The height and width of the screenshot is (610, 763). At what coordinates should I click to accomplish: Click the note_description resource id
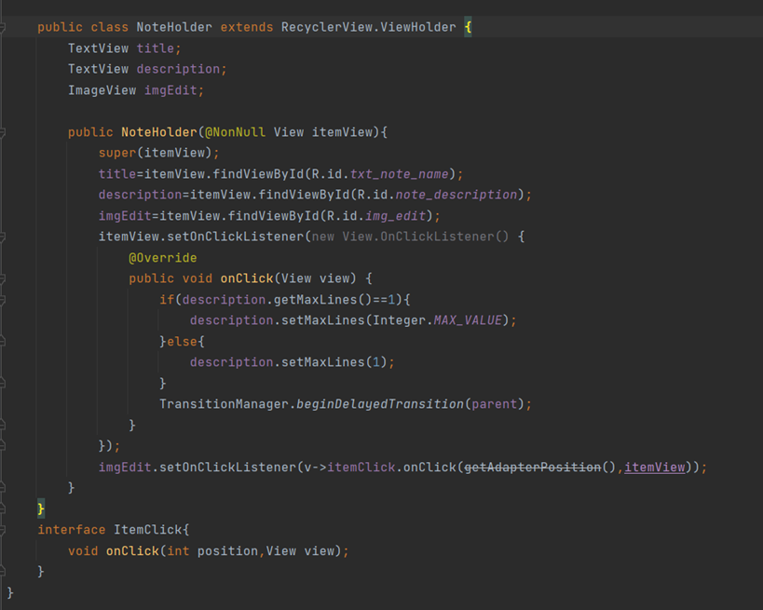pos(456,195)
